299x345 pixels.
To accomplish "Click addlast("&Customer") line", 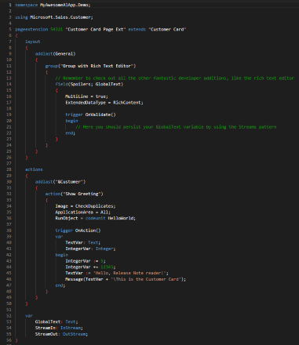I will click(x=60, y=182).
